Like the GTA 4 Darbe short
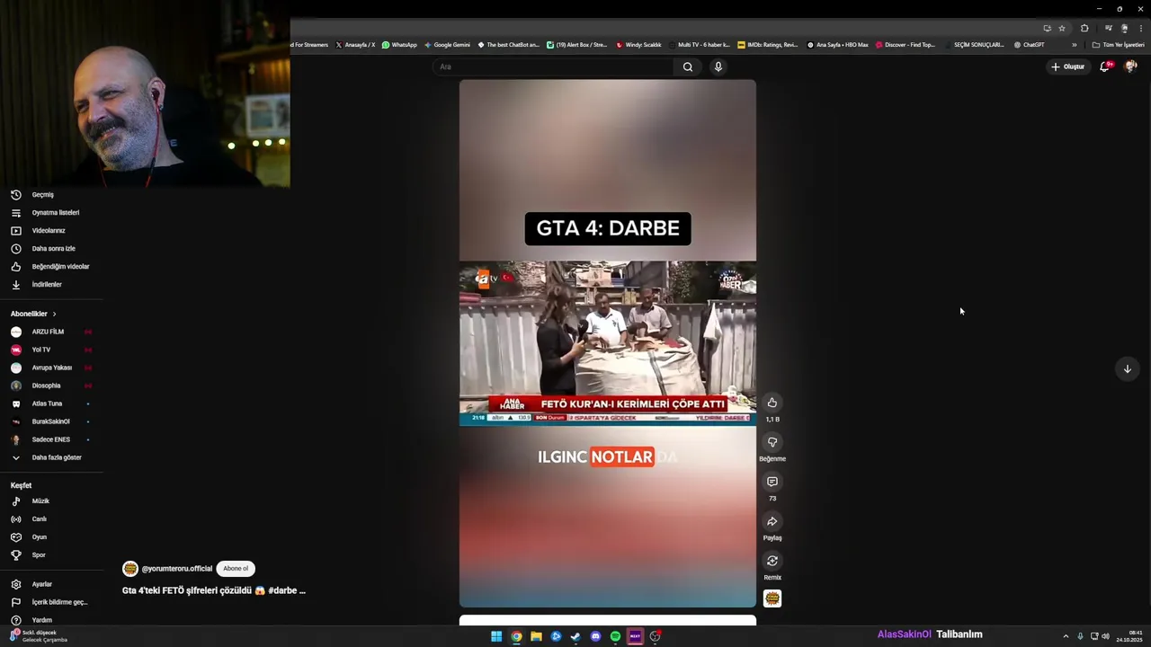 [x=772, y=403]
